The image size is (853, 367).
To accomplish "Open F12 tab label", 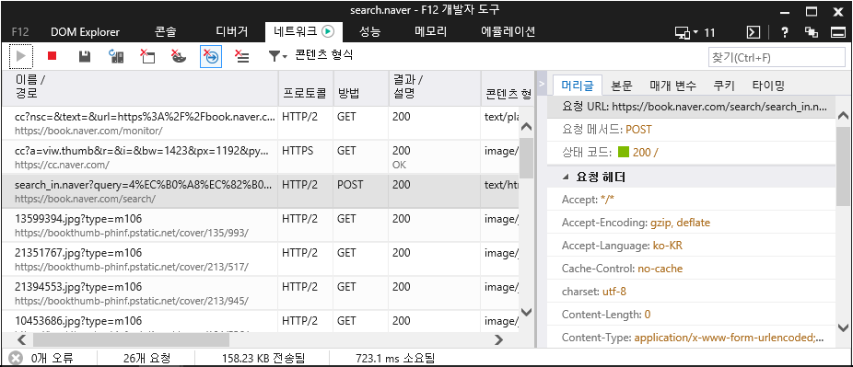I will point(20,32).
